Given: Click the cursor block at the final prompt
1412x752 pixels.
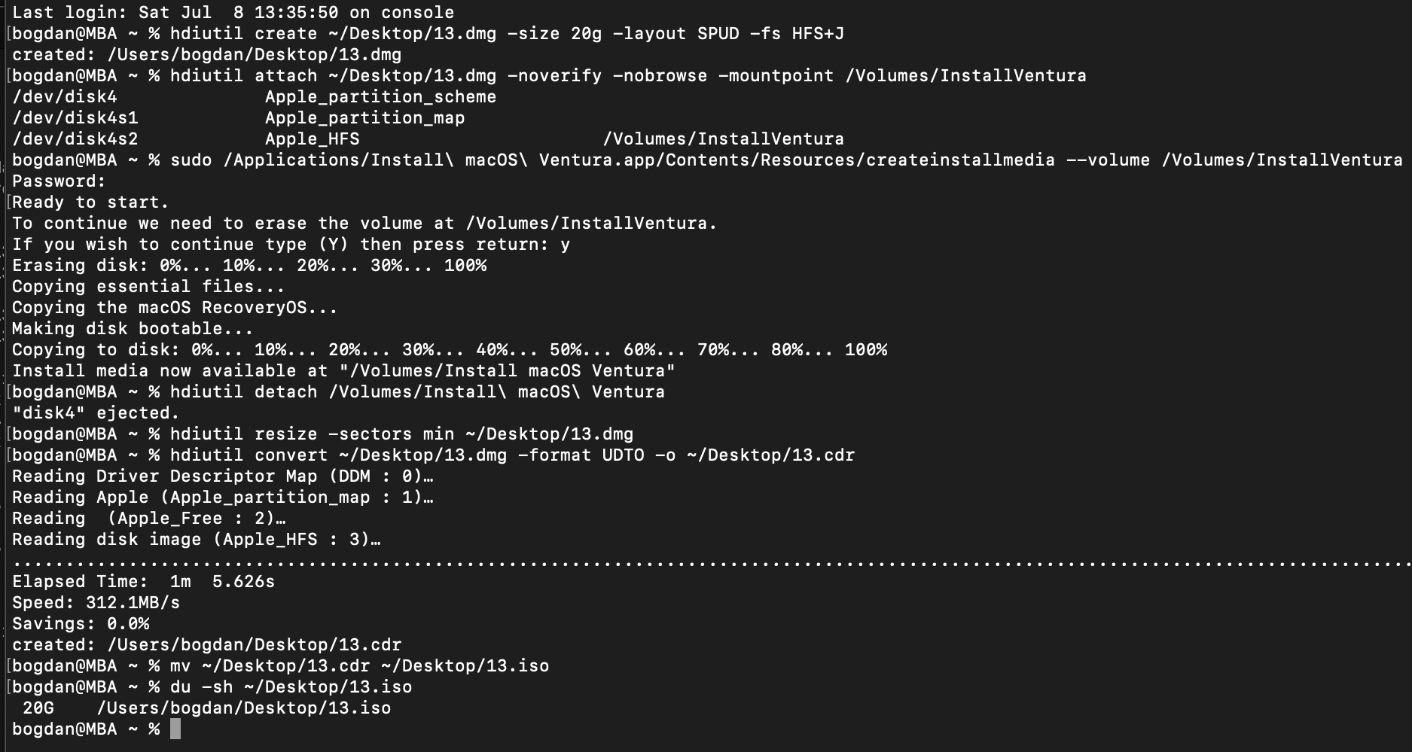Looking at the screenshot, I should click(x=175, y=729).
